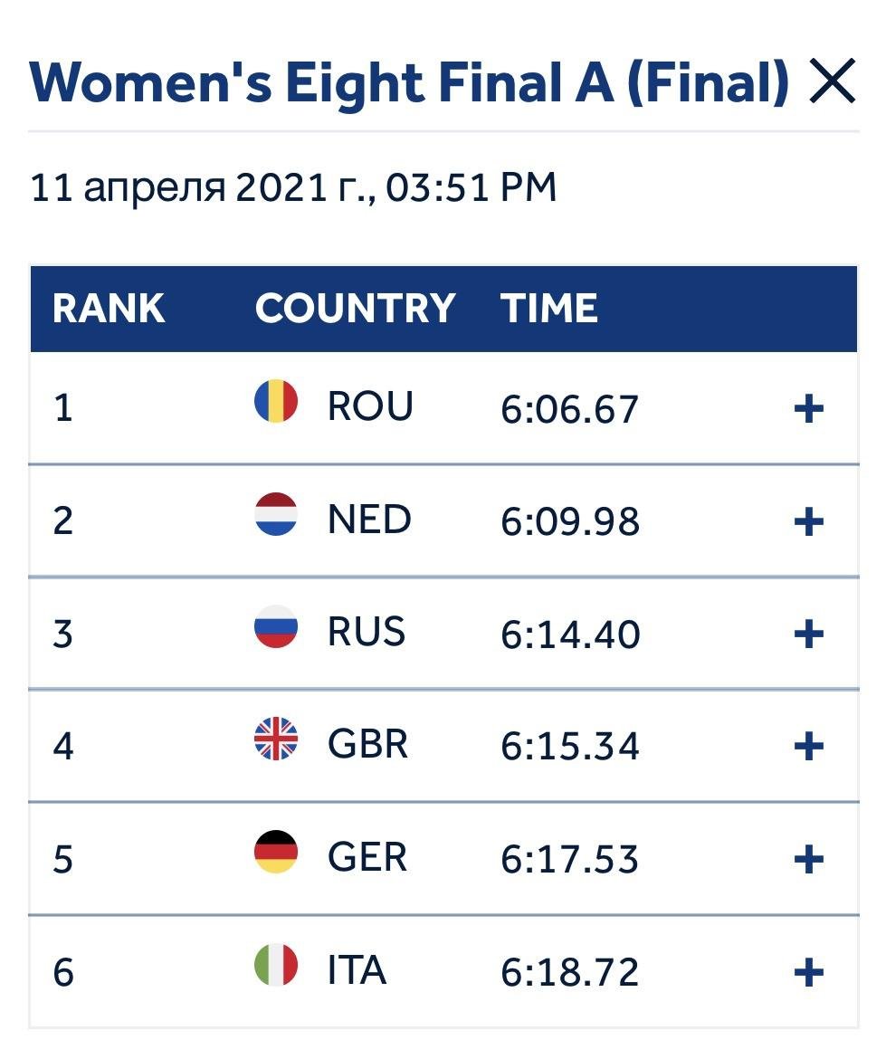
Task: Select the ROU country label
Action: pos(370,405)
